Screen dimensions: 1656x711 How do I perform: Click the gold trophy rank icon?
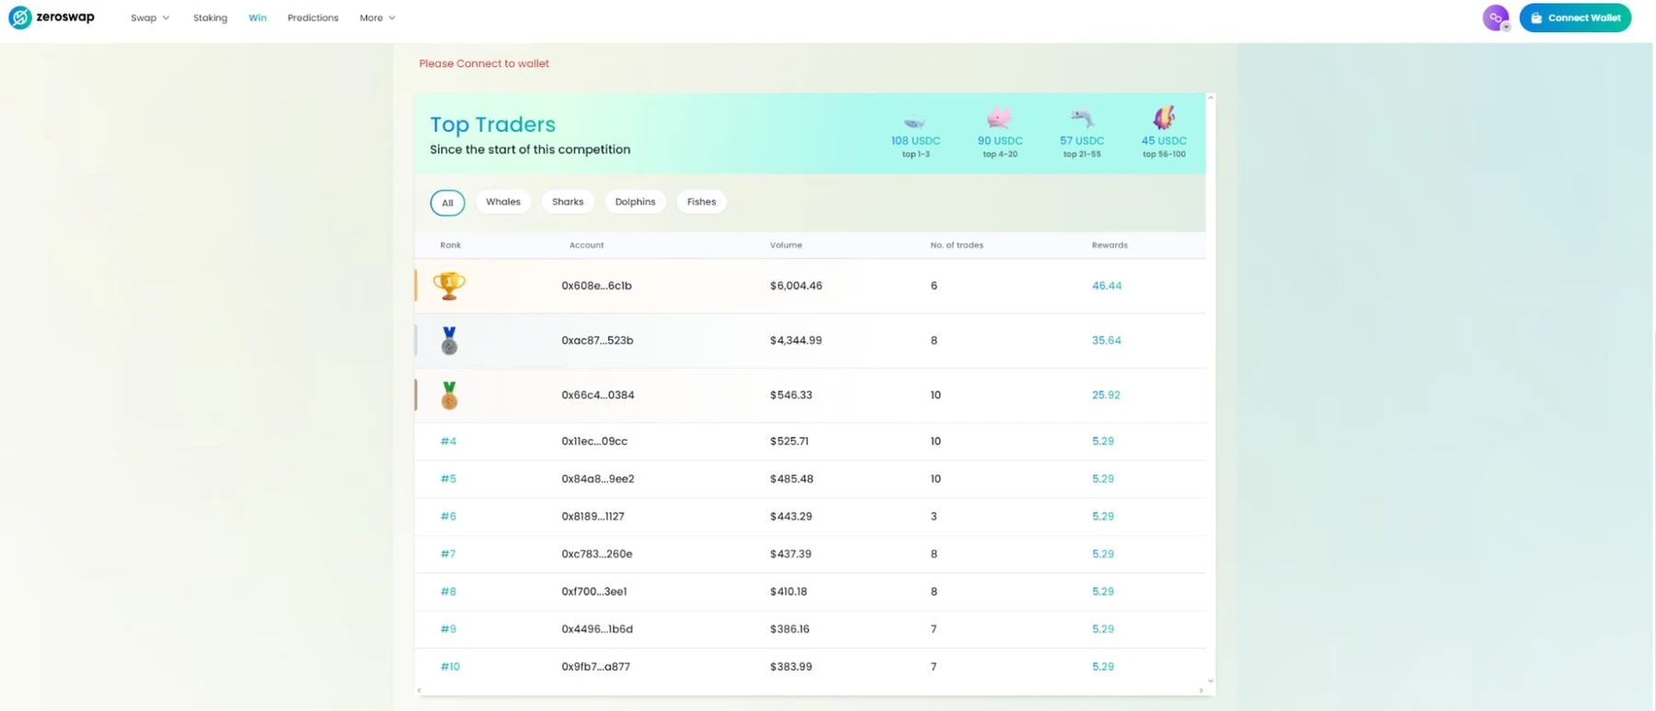point(449,286)
